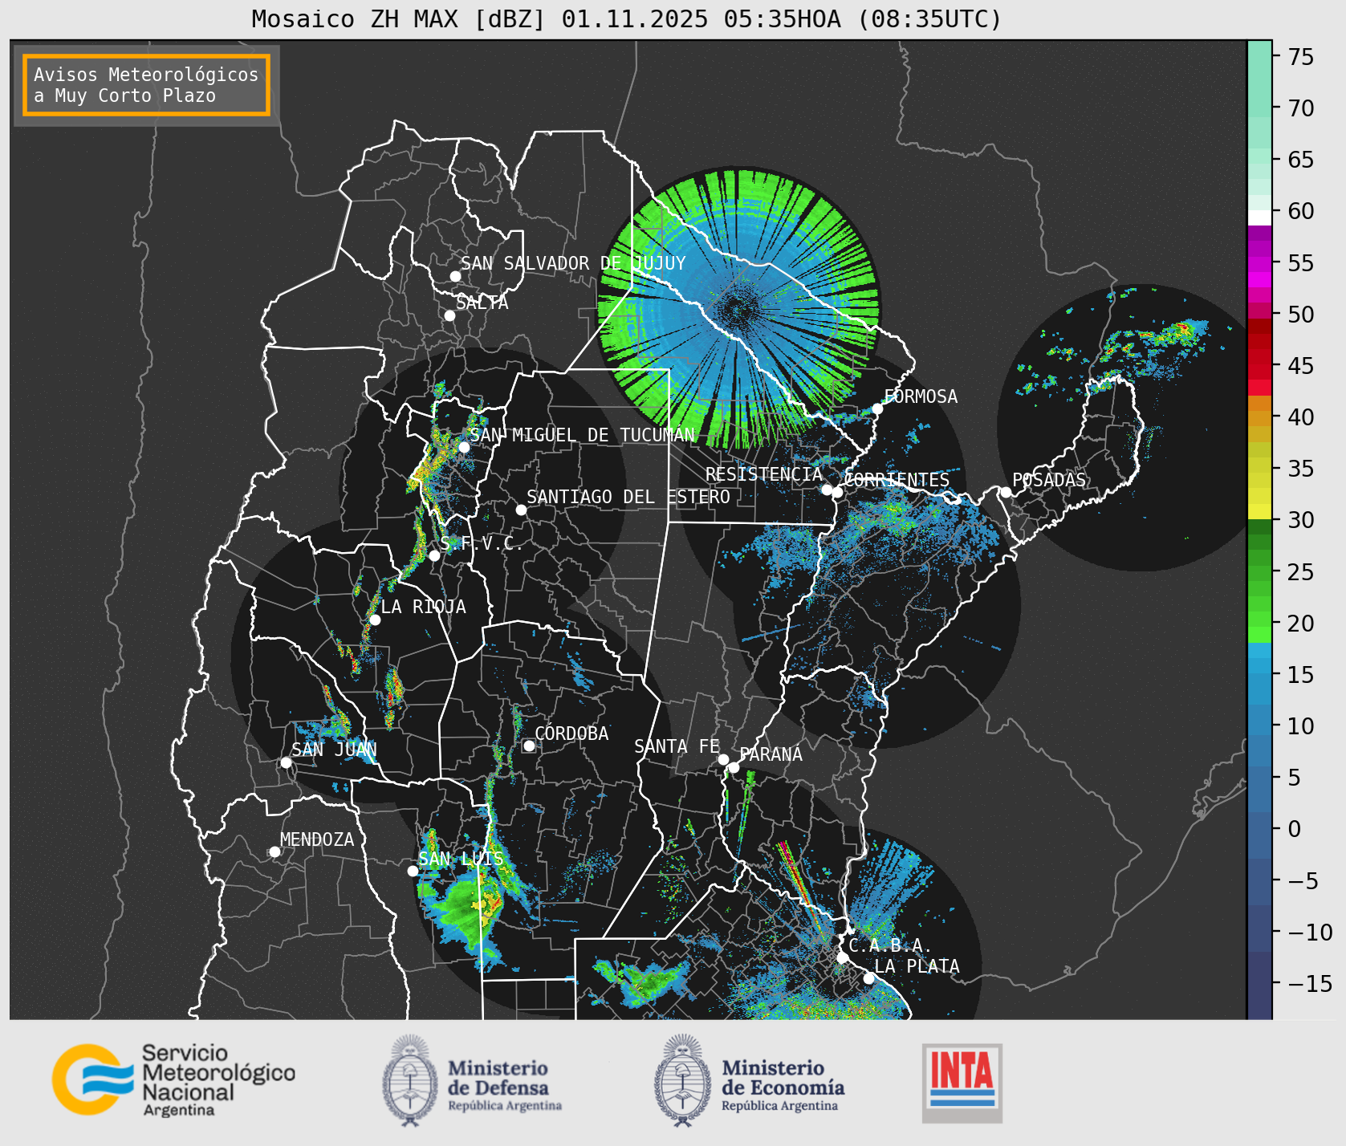Click the yellow 30 dBZ band on scale
Screen dimensions: 1346x1146
click(1259, 512)
